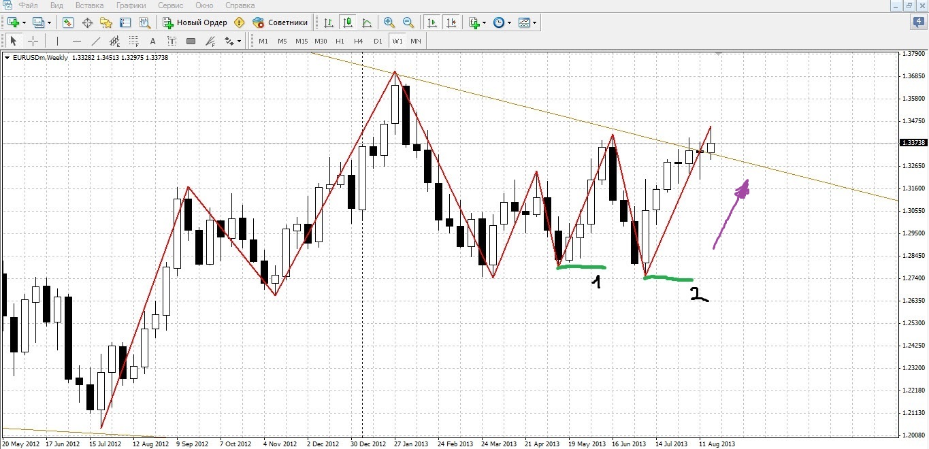Select the Fibonacci Retracement tool

[133, 41]
